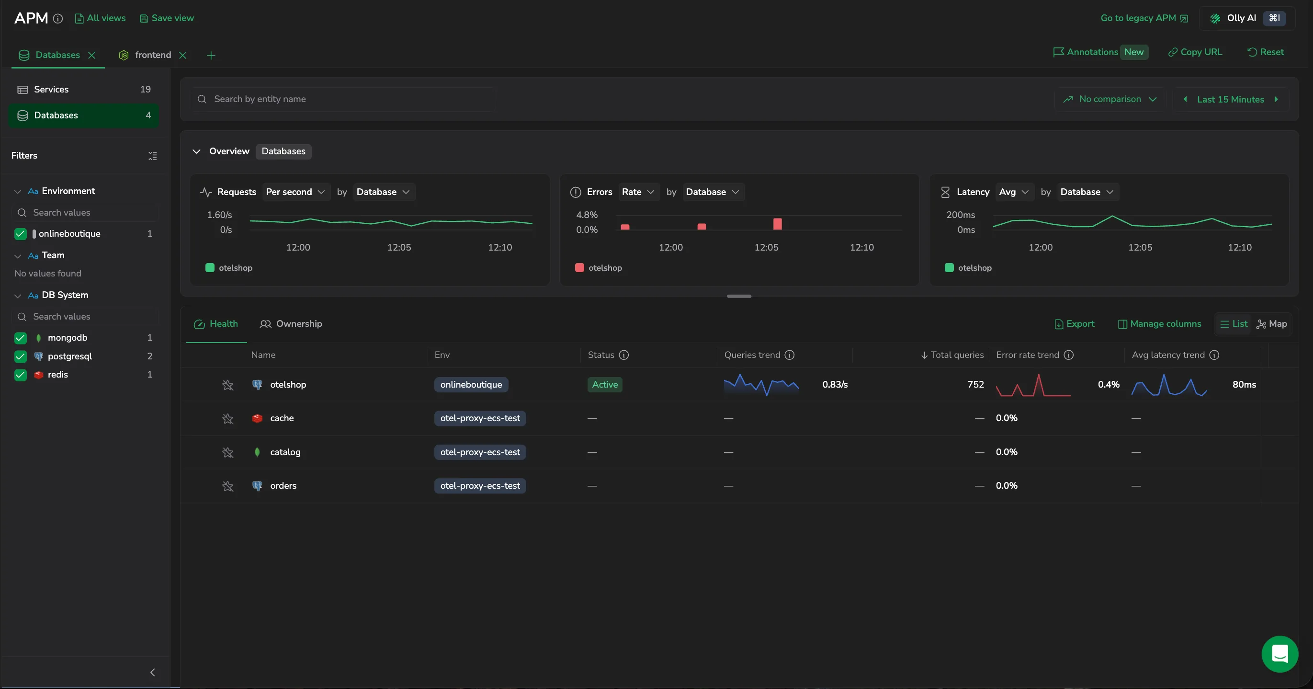Click the mongodb icon on catalog row
1313x689 pixels.
click(258, 452)
